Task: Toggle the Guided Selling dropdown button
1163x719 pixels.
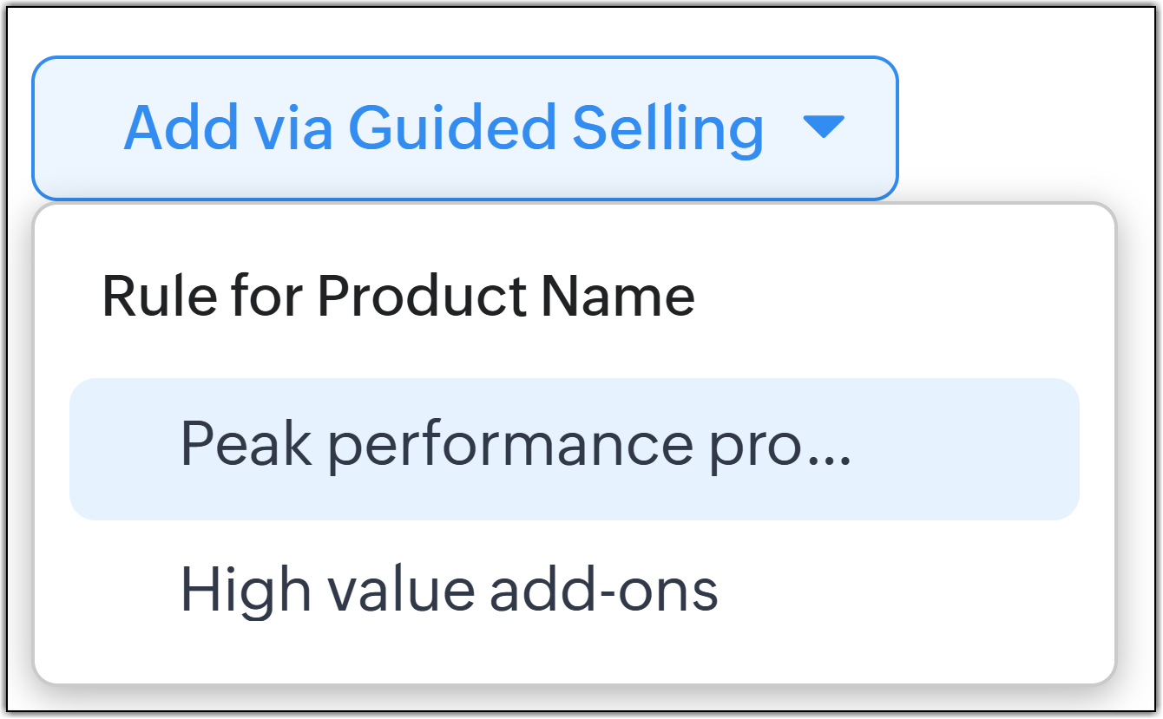Action: coord(464,128)
